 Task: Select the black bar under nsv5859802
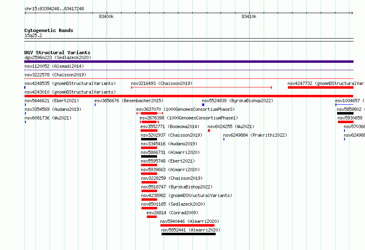345,113
